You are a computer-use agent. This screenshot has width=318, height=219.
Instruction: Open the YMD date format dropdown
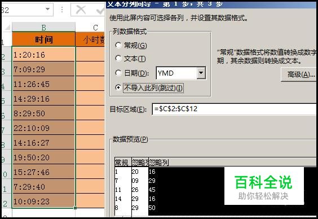pyautogui.click(x=201, y=73)
